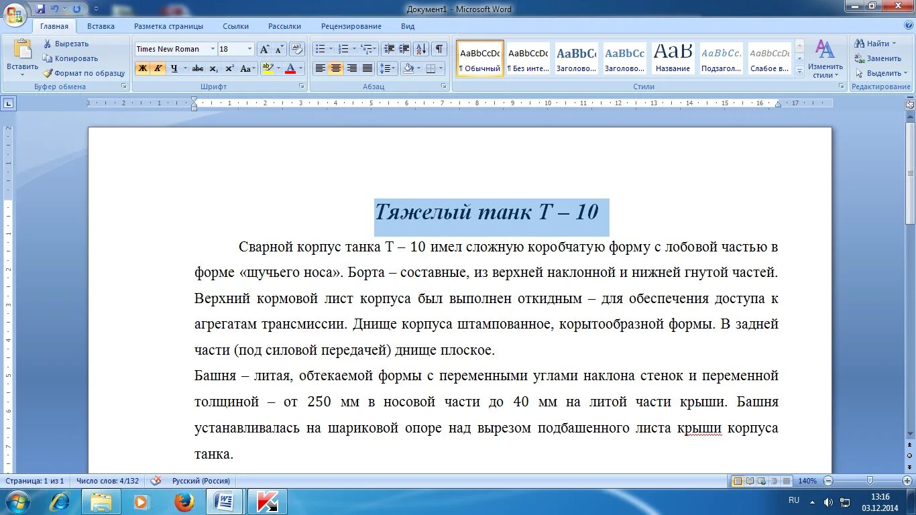The image size is (916, 515).
Task: Open Firefox from taskbar
Action: [x=184, y=502]
